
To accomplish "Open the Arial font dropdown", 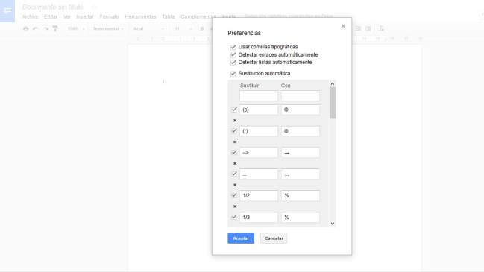I will click(x=148, y=28).
